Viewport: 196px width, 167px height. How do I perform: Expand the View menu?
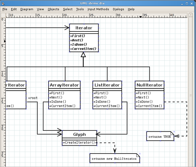pyautogui.click(x=41, y=9)
